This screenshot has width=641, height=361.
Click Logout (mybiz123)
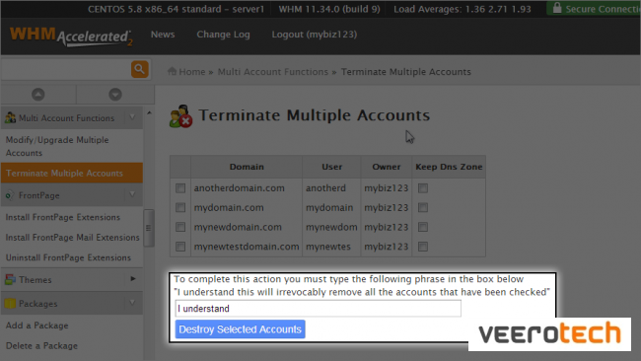[x=315, y=35]
